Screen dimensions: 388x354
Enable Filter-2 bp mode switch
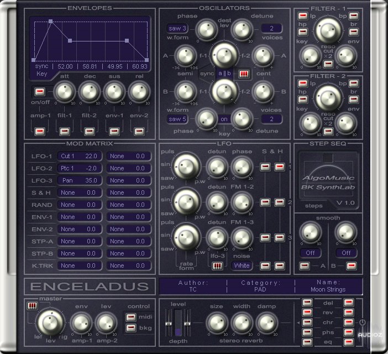(354, 84)
